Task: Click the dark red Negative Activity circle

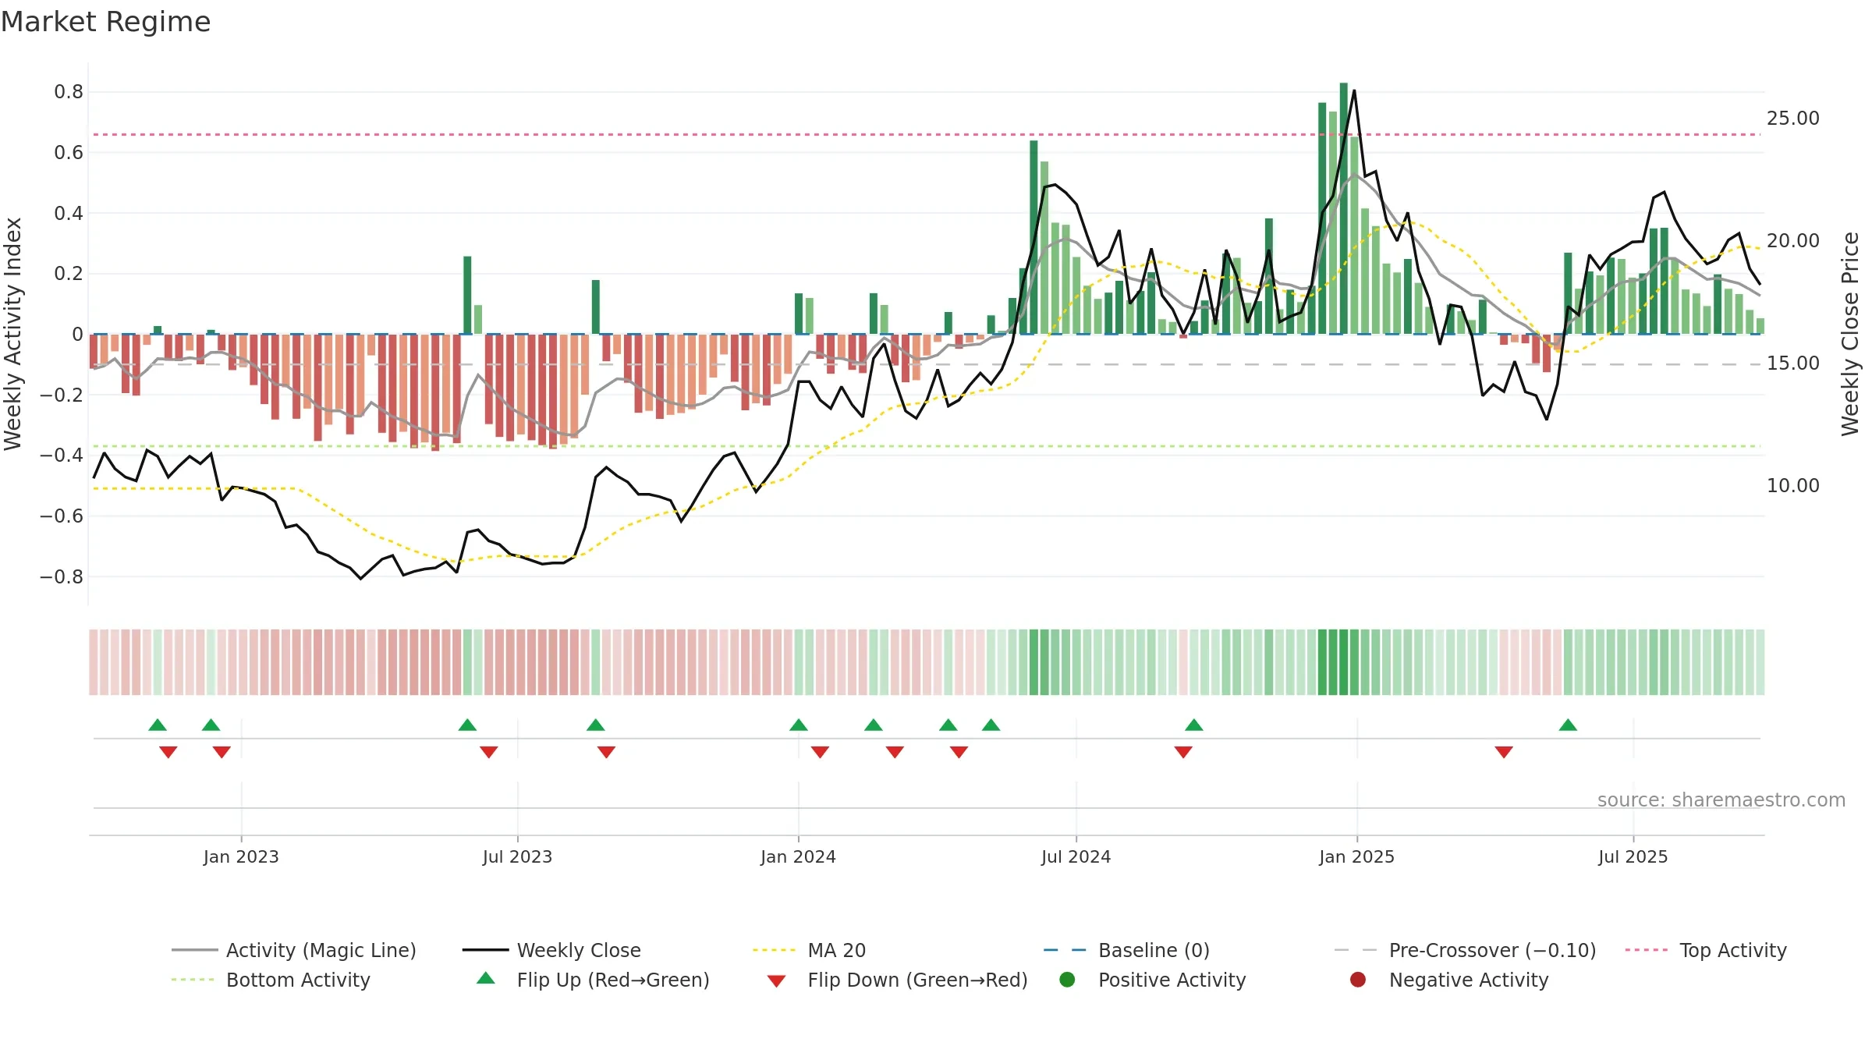Action: (x=1358, y=980)
